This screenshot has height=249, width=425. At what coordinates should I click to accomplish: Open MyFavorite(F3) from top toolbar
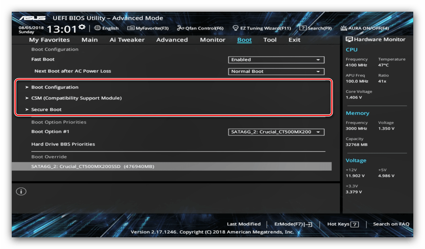(x=148, y=28)
